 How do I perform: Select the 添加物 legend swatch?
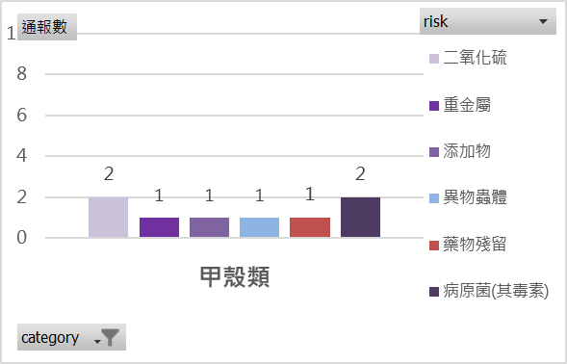click(x=434, y=152)
